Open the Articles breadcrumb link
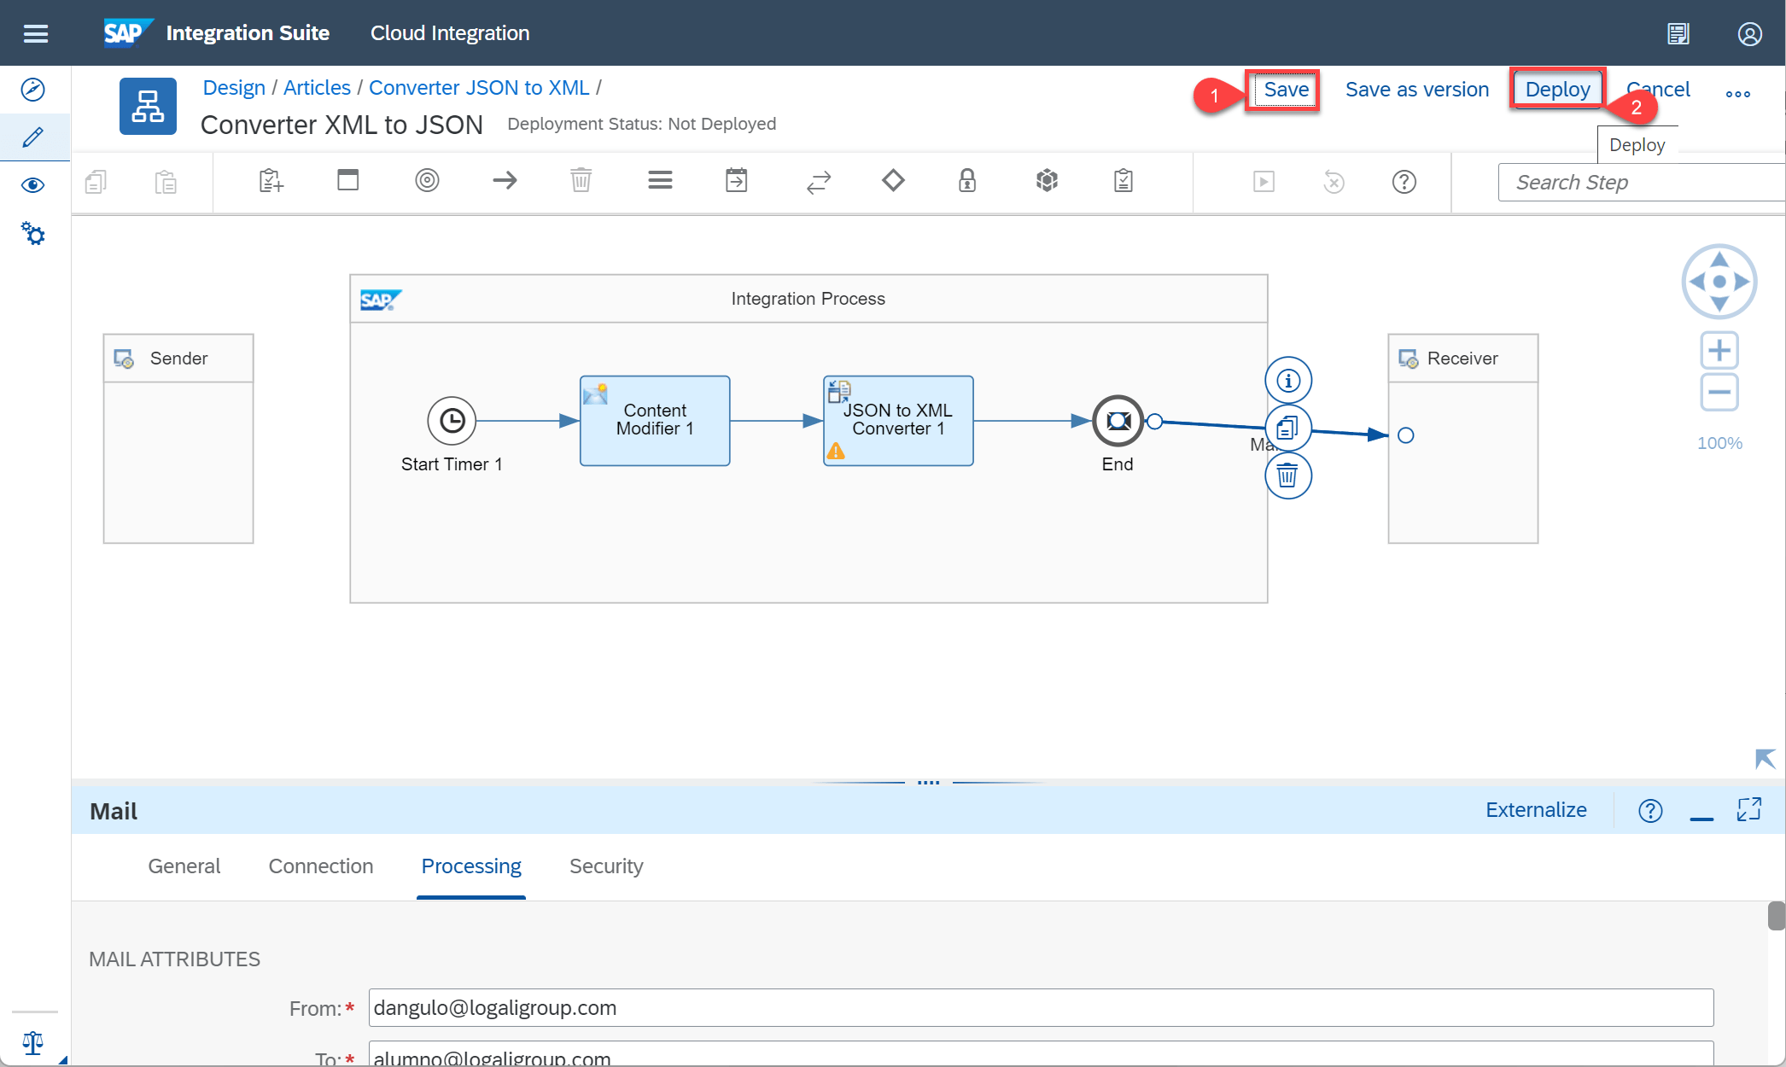Viewport: 1786px width, 1067px height. tap(317, 88)
